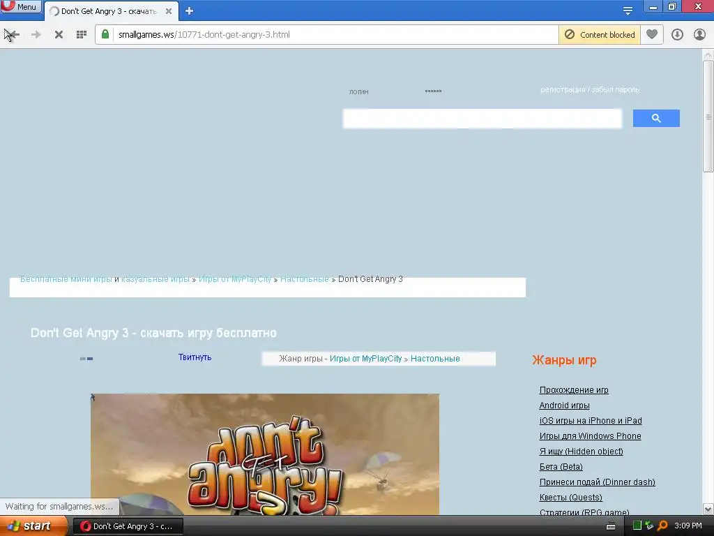Open the user account icon

pos(699,35)
